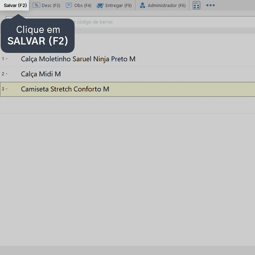255x255 pixels.
Task: Select Calça Moletinho Saruel Ninja Preto M item
Action: click(x=78, y=59)
